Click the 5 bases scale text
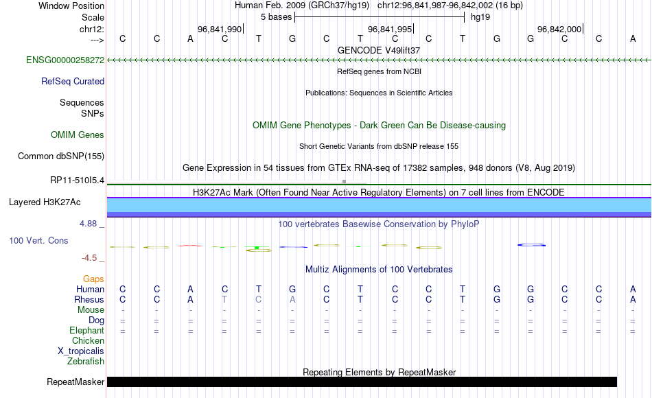 click(276, 17)
